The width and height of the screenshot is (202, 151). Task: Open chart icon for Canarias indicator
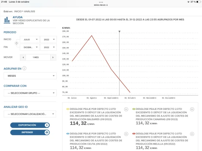click(192, 109)
